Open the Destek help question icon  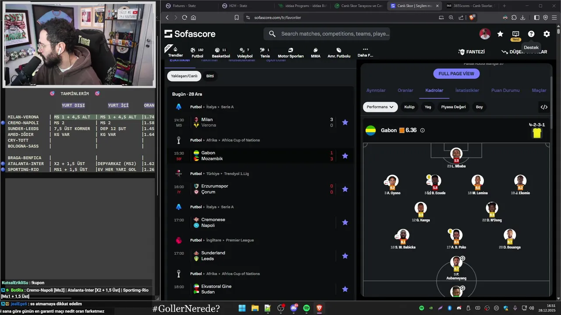coord(531,34)
